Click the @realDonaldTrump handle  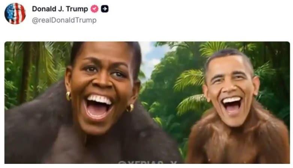pos(64,20)
